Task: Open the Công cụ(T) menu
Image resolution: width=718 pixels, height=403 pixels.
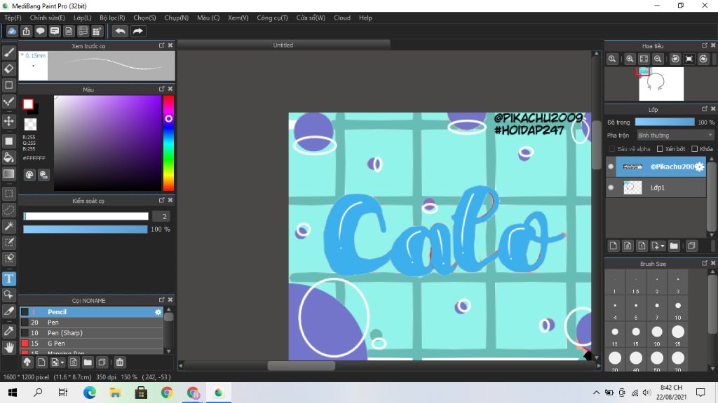Action: (x=272, y=17)
